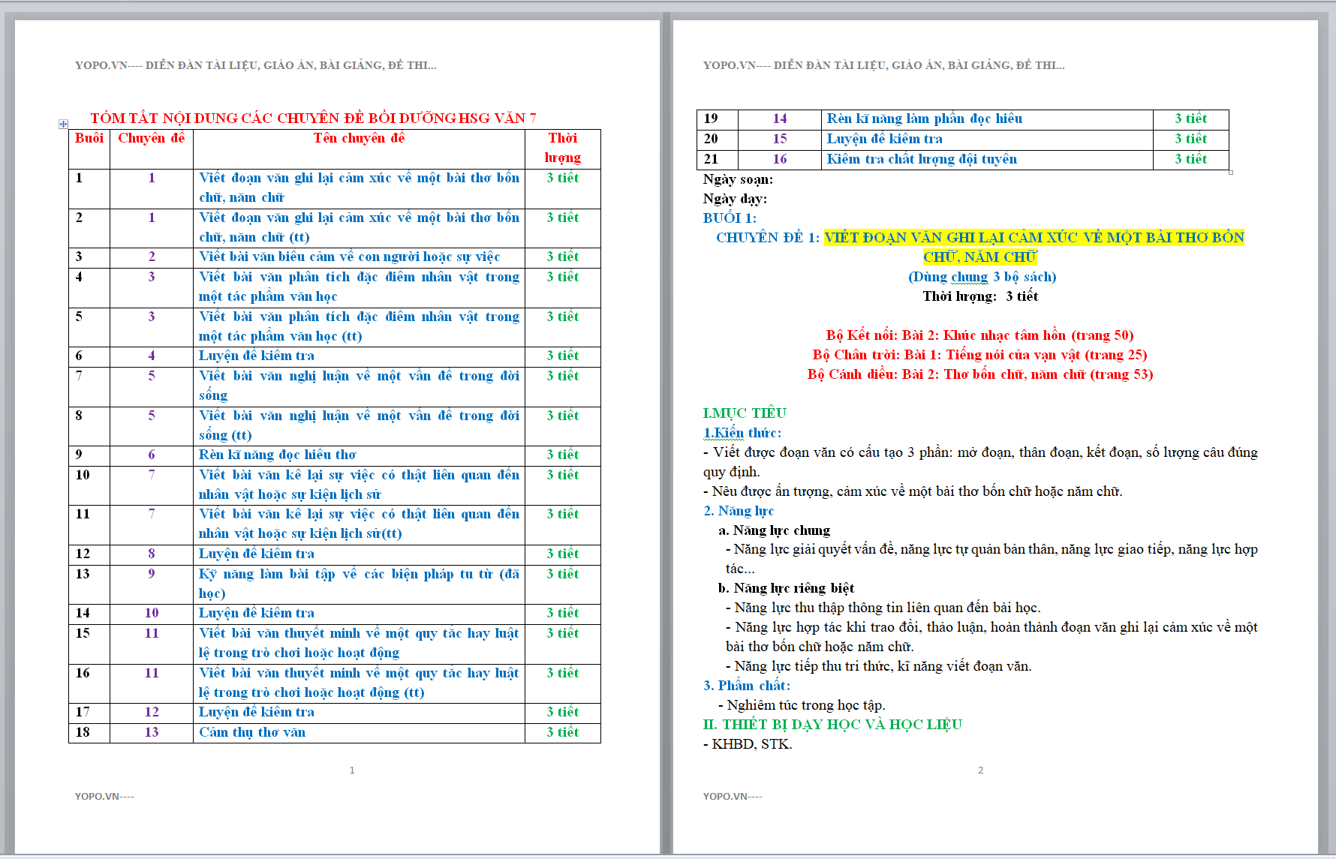Click the "3. Phẩm chất:" subheading
Image resolution: width=1336 pixels, height=859 pixels.
pos(747,686)
